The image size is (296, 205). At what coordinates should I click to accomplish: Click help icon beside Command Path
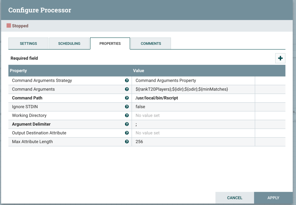[x=127, y=98]
